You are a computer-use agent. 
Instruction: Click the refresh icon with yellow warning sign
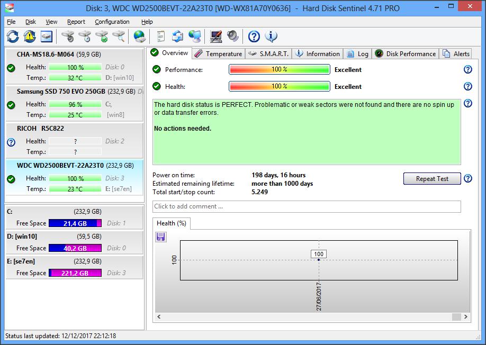(x=30, y=36)
